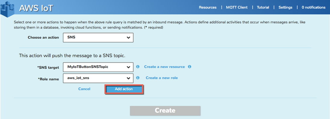Screen dimensions: 330x119
Task: View 0 notifications
Action: tap(313, 7)
